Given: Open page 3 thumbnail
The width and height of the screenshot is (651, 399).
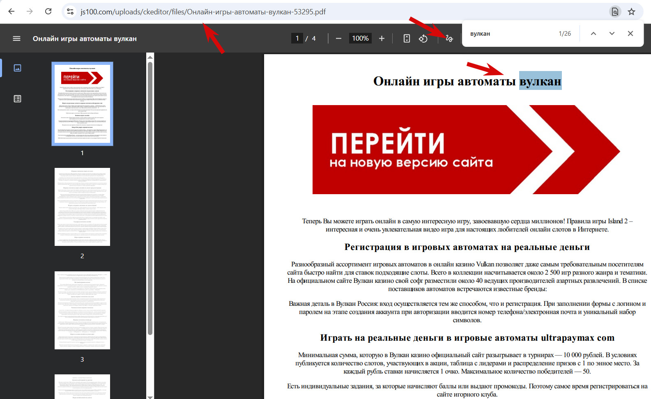Looking at the screenshot, I should click(82, 310).
